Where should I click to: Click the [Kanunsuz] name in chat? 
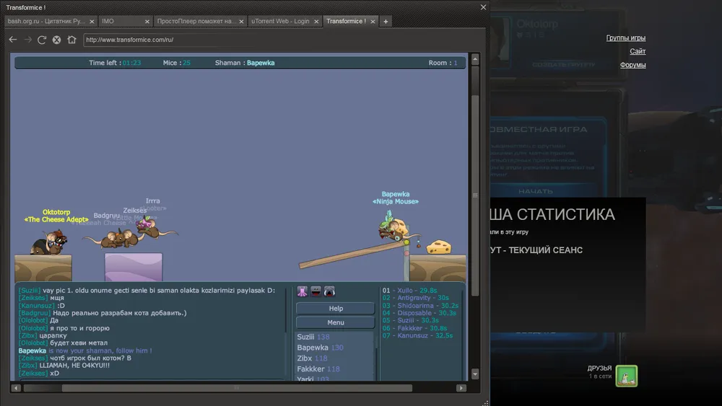click(x=37, y=306)
